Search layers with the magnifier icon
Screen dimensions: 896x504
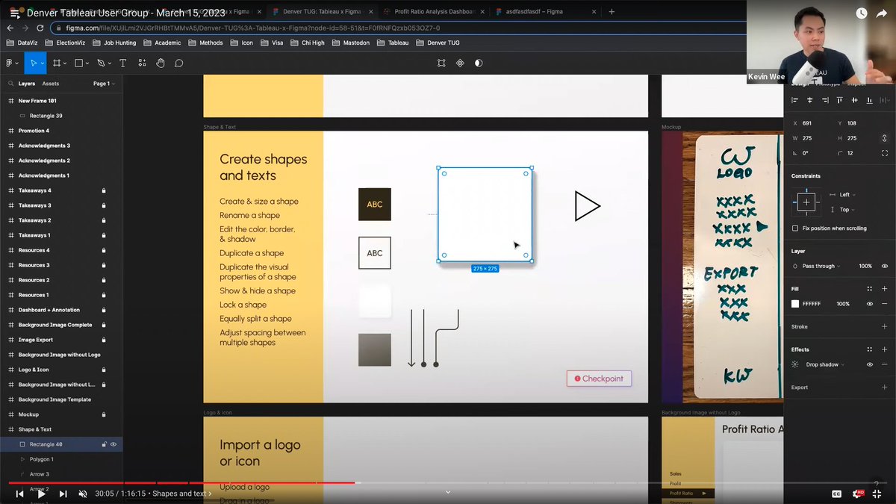(10, 84)
